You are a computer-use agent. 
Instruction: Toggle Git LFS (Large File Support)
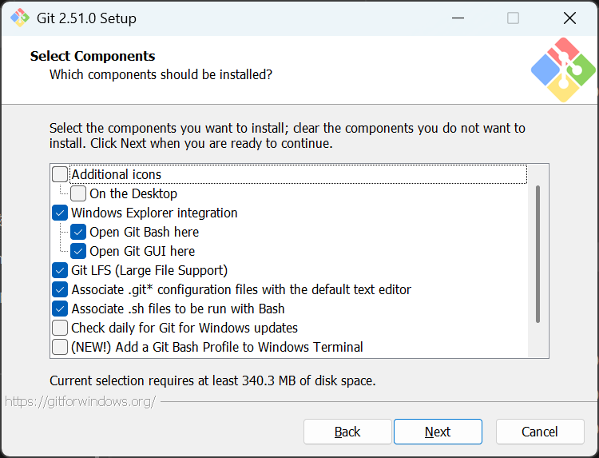pos(60,270)
